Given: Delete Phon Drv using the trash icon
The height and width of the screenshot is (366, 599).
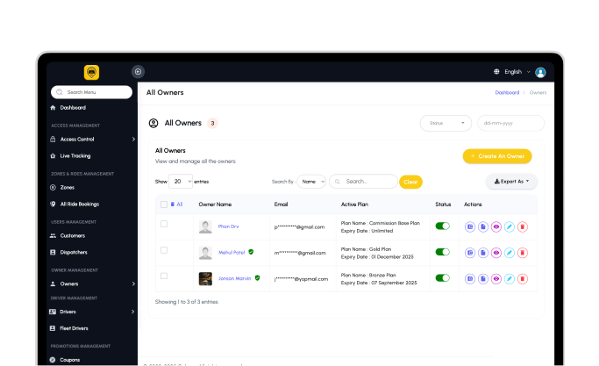Looking at the screenshot, I should click(x=522, y=226).
